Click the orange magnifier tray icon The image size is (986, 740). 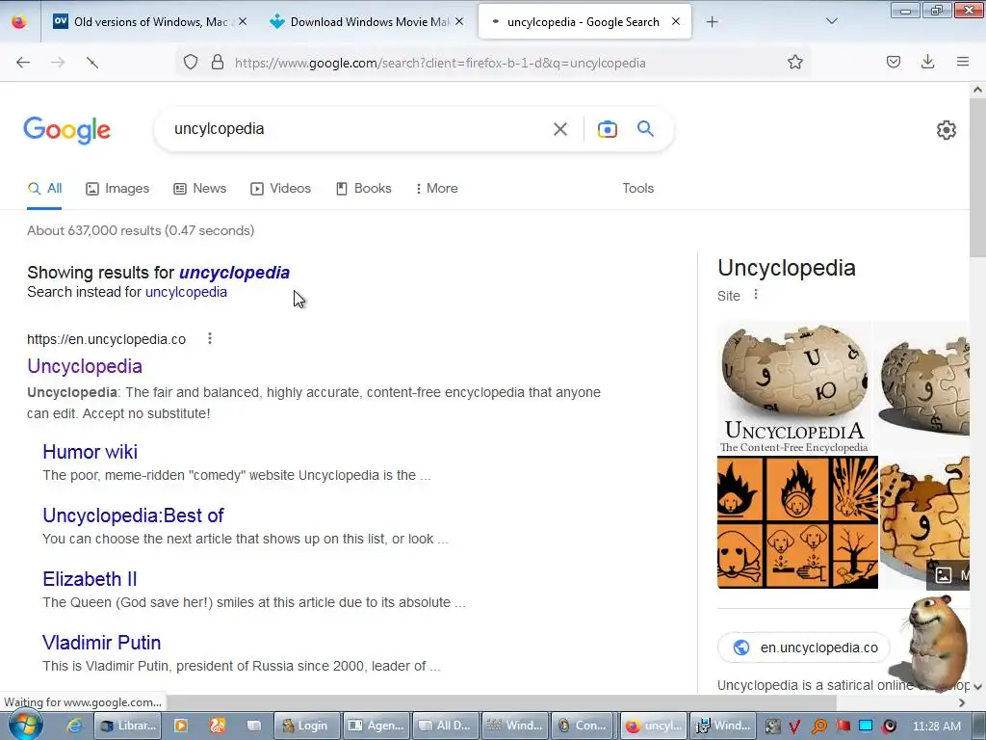coord(819,727)
